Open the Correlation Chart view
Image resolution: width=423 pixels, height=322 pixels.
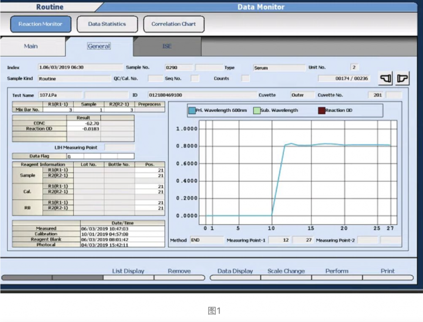173,24
